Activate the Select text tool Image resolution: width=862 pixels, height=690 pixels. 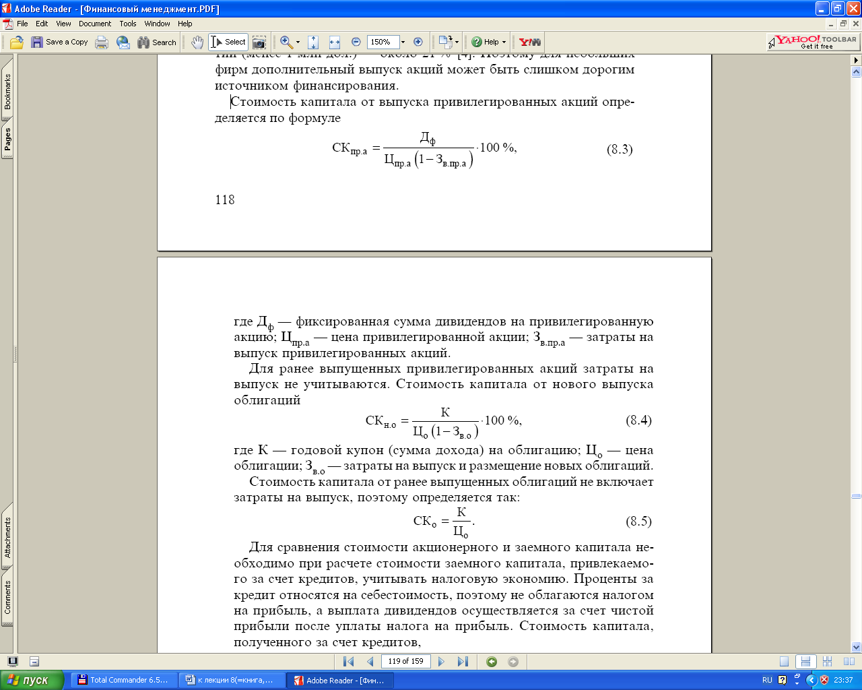tap(228, 42)
